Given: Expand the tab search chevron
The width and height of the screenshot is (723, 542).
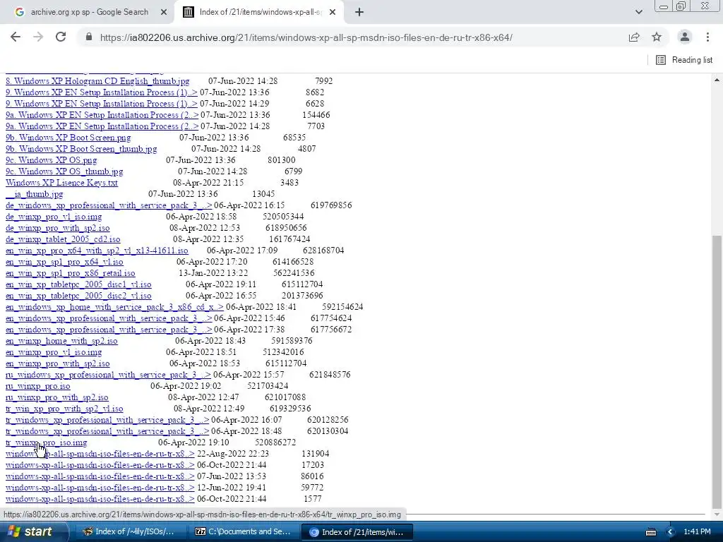Looking at the screenshot, I should (638, 12).
